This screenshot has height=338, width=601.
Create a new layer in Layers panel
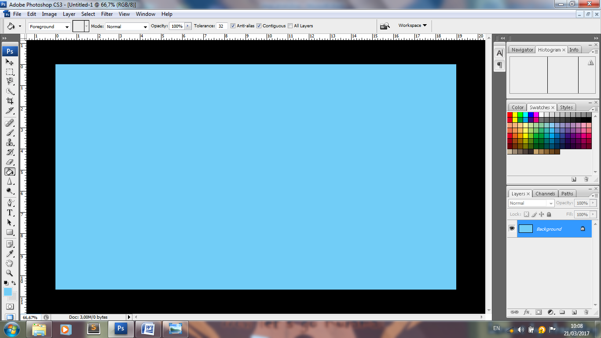point(574,312)
